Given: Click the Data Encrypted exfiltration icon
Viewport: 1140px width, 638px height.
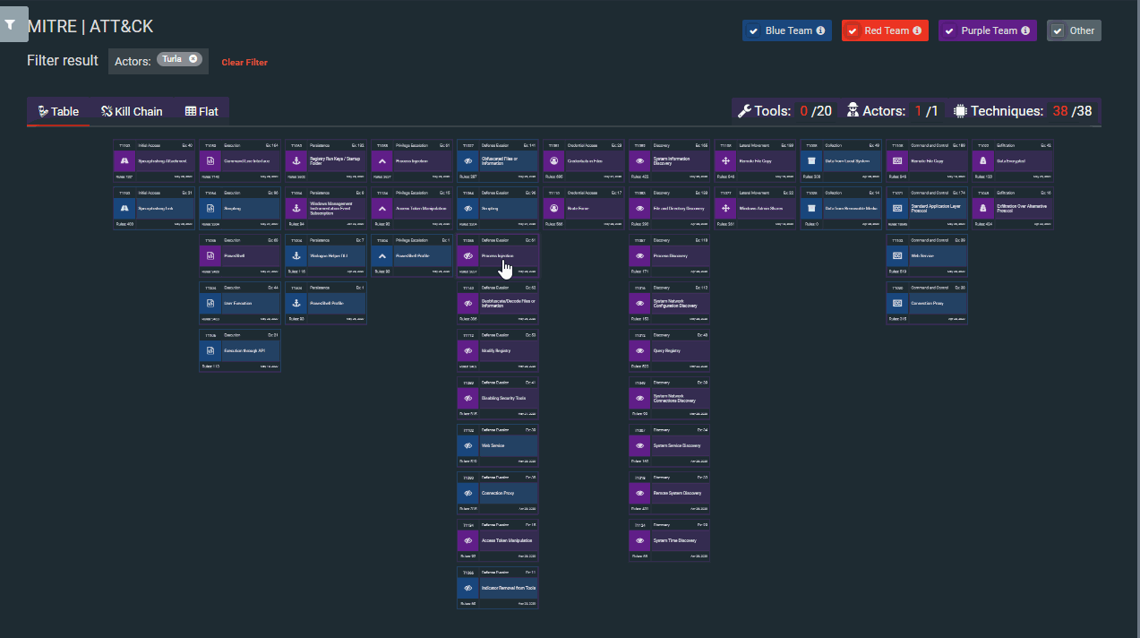Looking at the screenshot, I should (983, 161).
